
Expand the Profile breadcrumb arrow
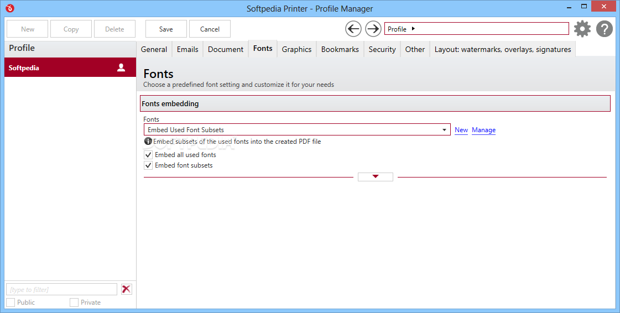[x=413, y=28]
